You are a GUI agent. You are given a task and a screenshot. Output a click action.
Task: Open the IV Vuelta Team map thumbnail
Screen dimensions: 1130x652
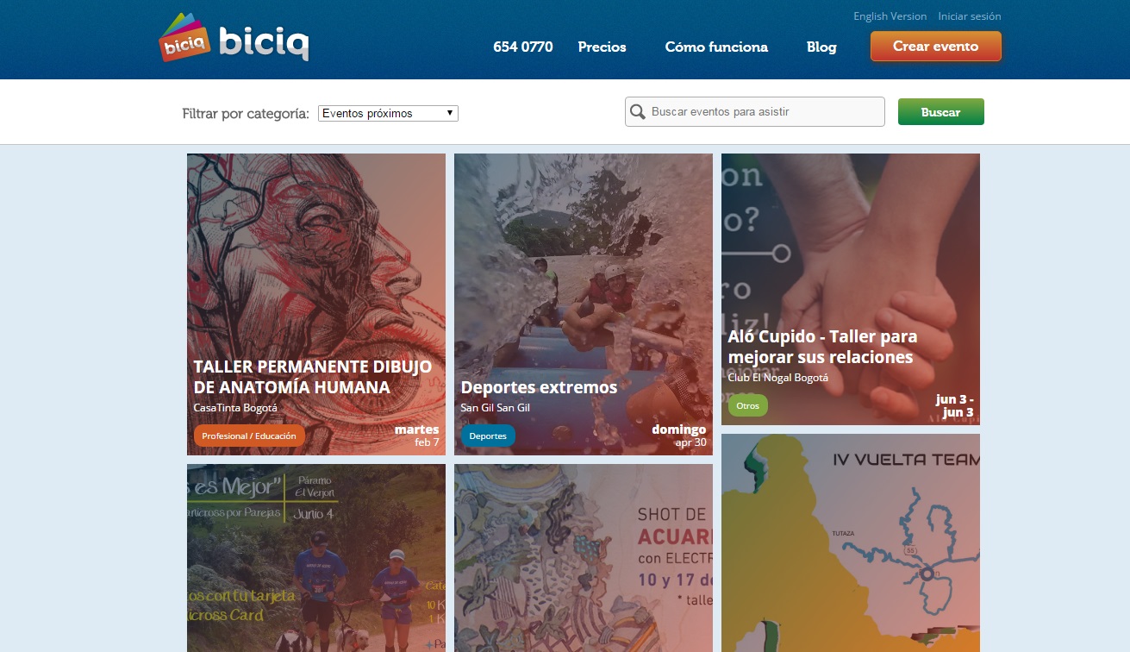(851, 542)
